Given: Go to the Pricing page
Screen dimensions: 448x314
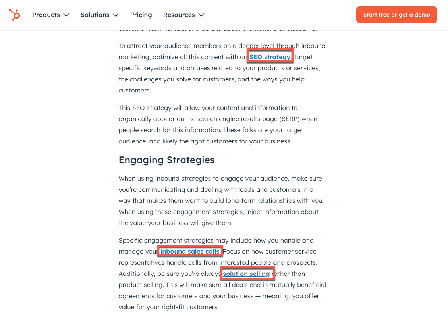Looking at the screenshot, I should (x=141, y=15).
